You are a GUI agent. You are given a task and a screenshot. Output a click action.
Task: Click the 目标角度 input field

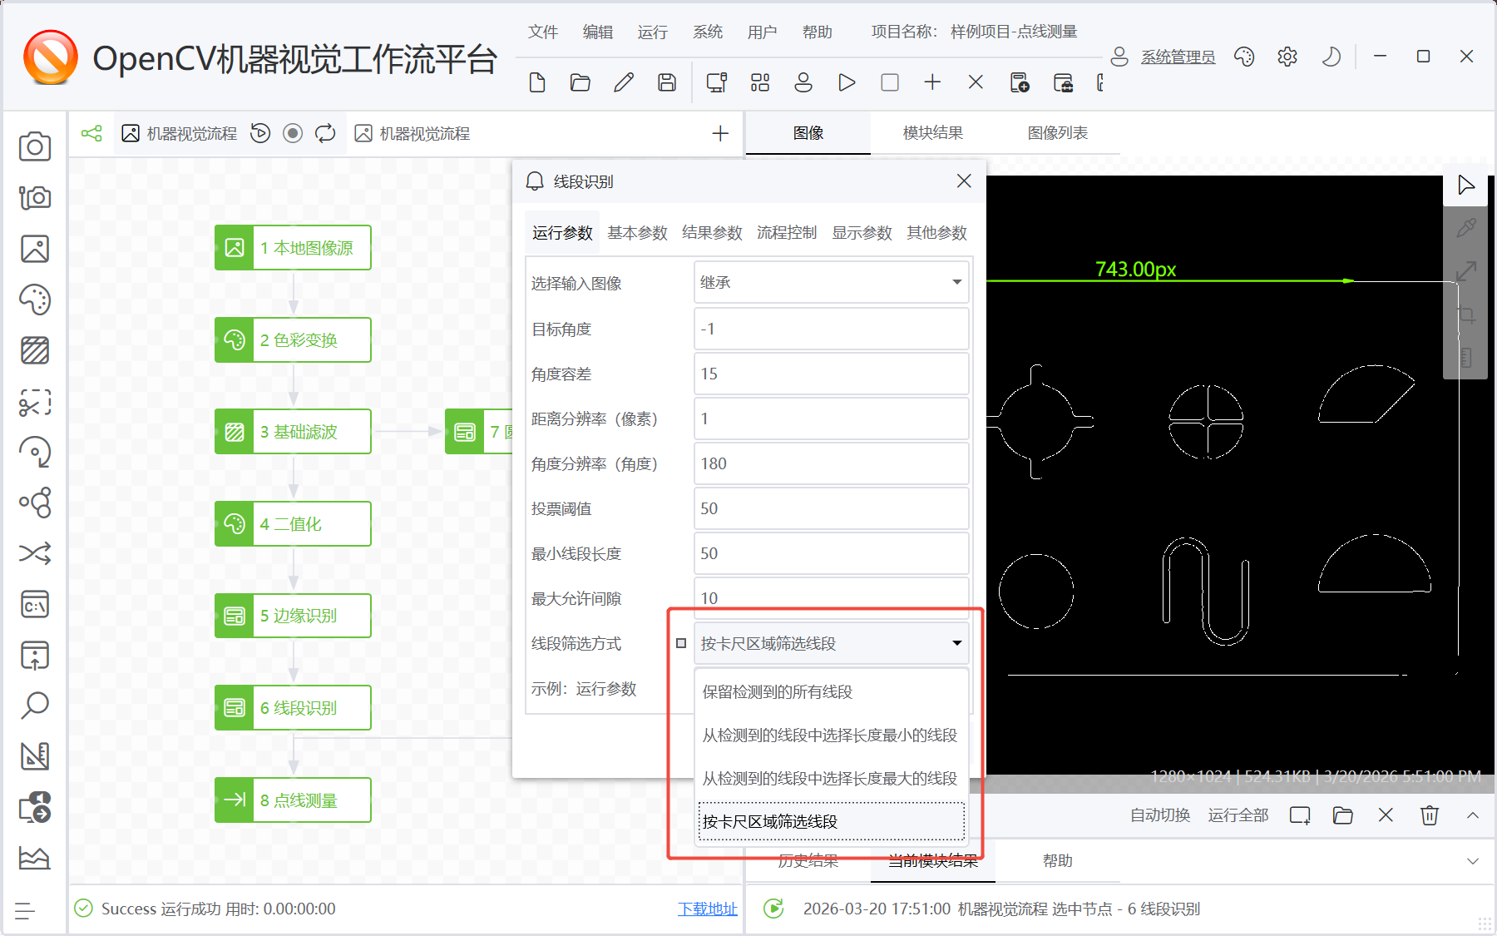[x=832, y=329]
